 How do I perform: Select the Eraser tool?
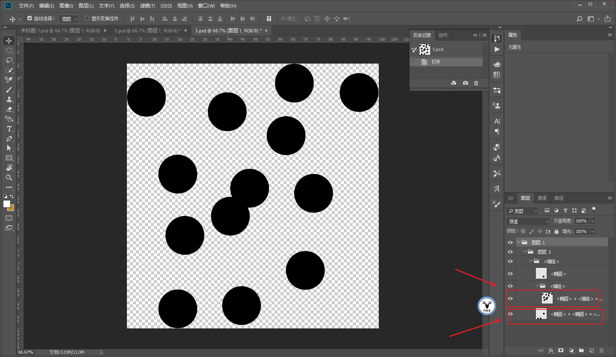(9, 109)
